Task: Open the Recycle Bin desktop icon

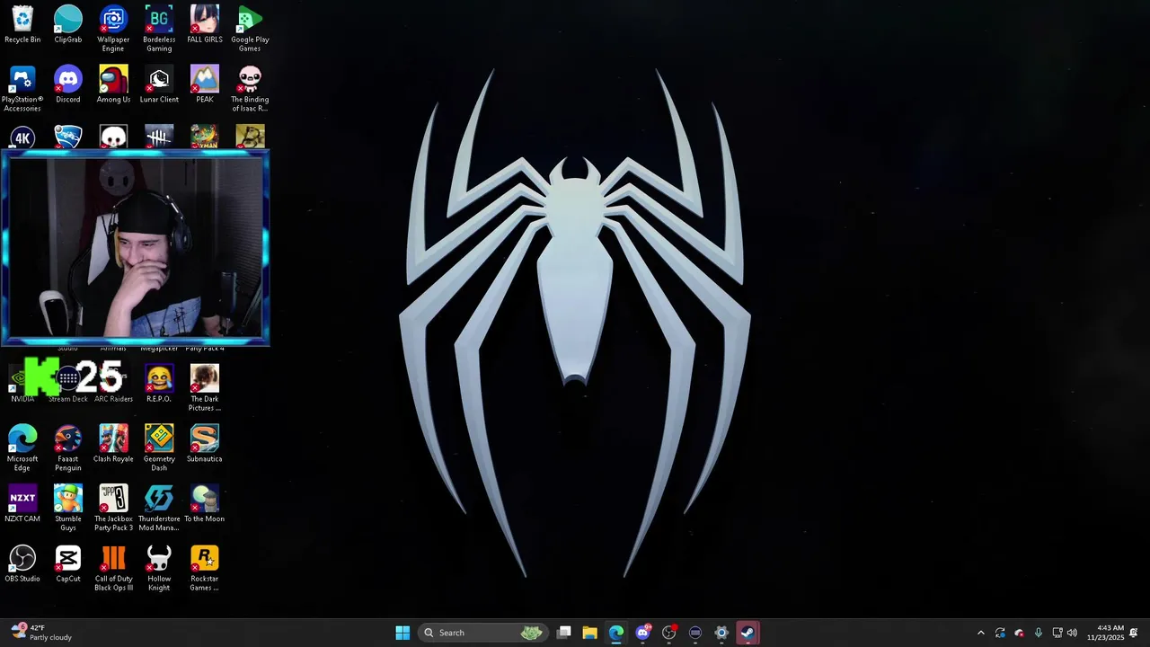Action: [x=22, y=24]
